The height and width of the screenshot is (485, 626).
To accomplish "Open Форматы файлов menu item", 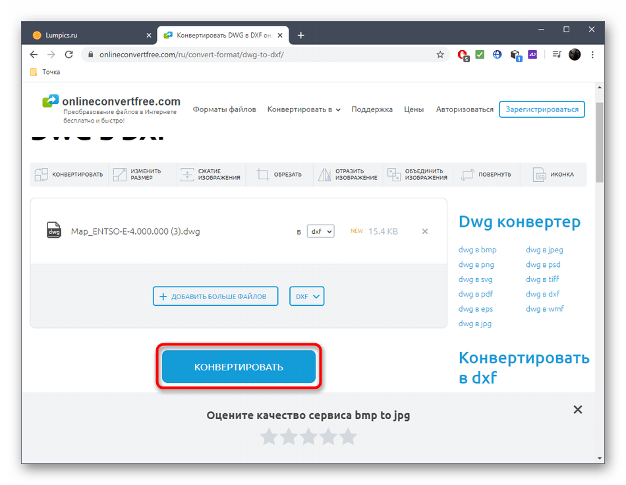I will (x=224, y=109).
